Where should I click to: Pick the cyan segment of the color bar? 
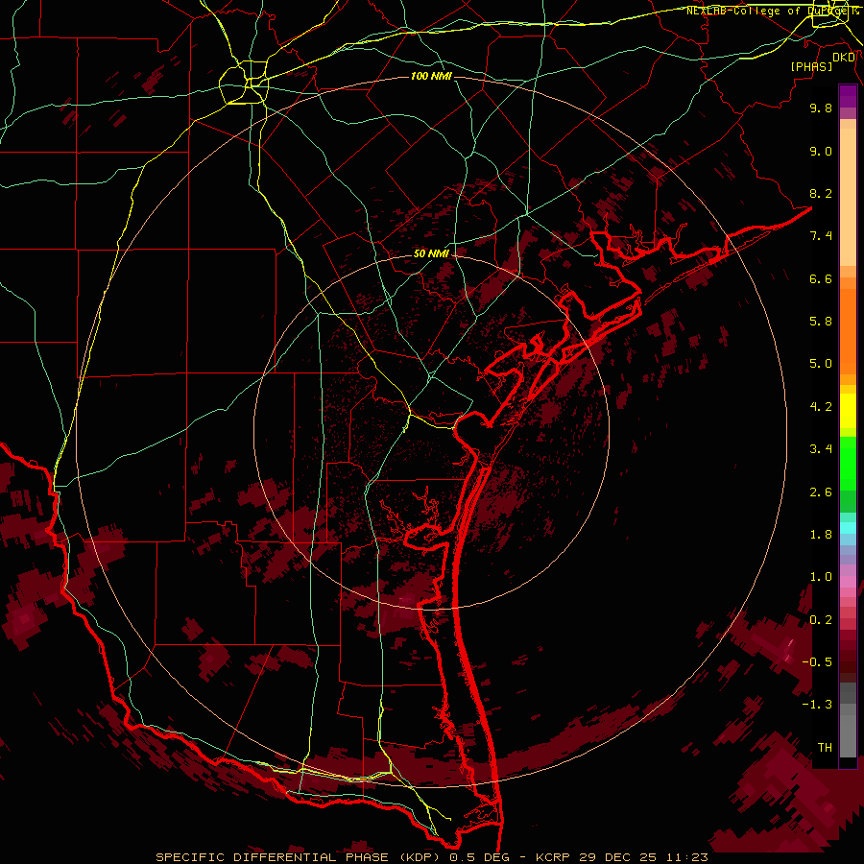[x=848, y=528]
